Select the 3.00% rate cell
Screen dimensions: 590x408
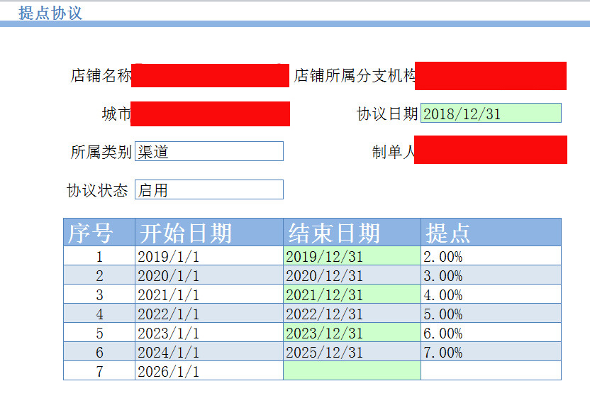tap(491, 275)
